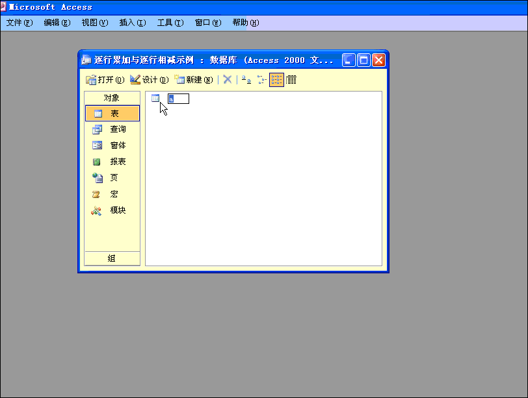
Task: Click the 打开 (Open) toolbar button
Action: pyautogui.click(x=105, y=80)
